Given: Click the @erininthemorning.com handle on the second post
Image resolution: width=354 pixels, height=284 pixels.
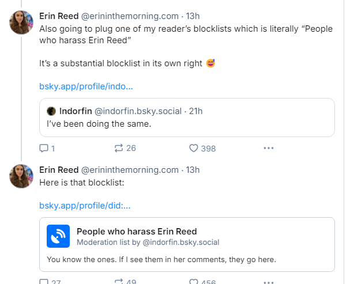Looking at the screenshot, I should click(130, 169).
